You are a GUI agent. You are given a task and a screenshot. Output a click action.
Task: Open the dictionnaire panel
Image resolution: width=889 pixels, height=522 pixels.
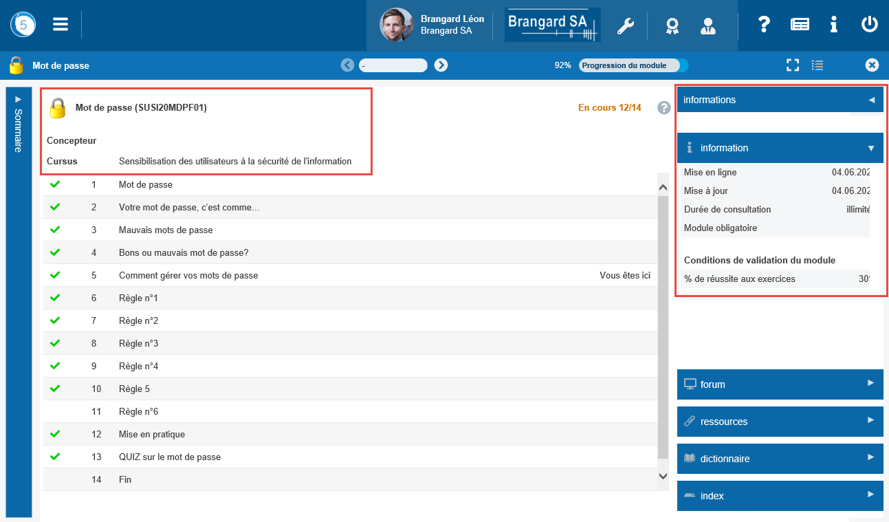(x=780, y=459)
